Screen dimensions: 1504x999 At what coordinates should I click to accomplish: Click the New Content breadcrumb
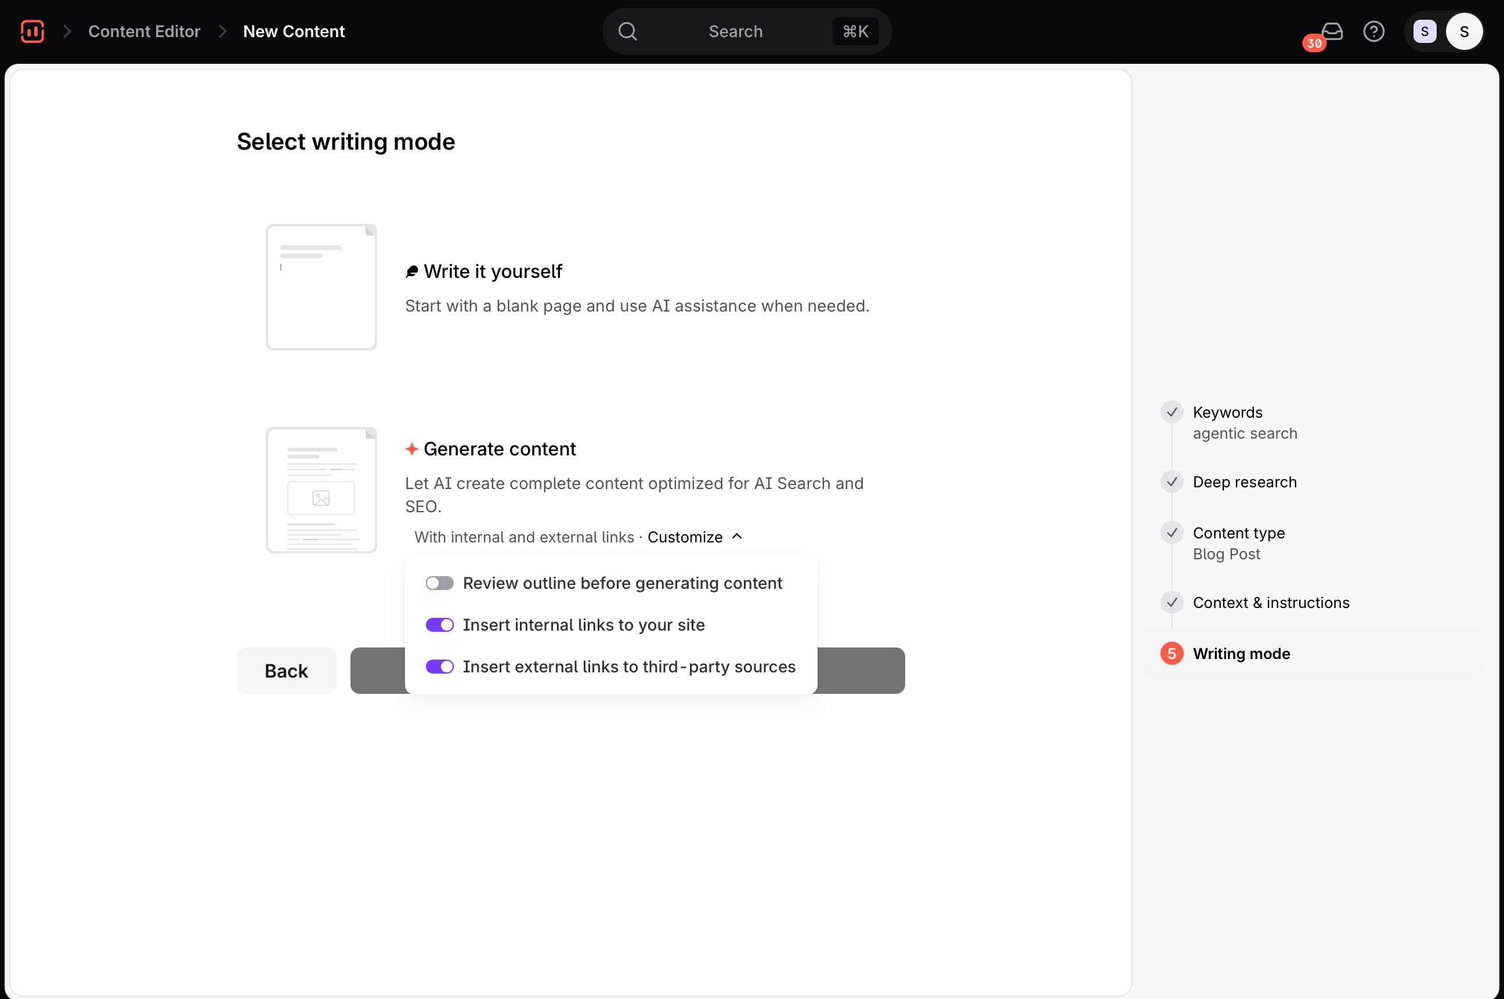tap(294, 31)
